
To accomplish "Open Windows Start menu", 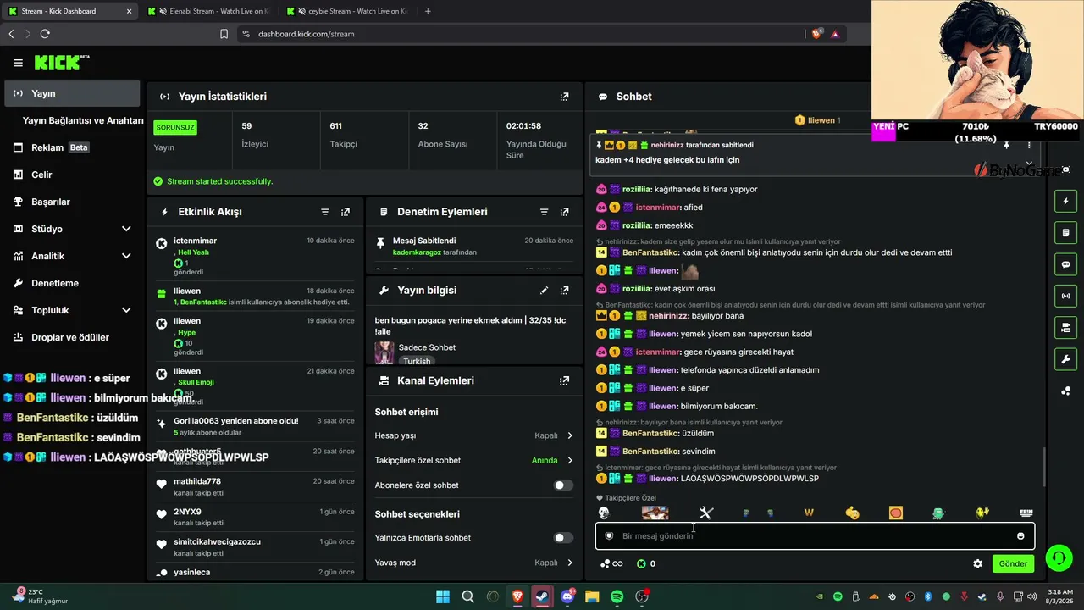I will pyautogui.click(x=443, y=596).
